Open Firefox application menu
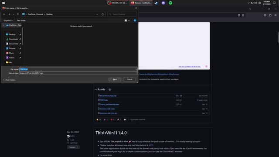279x157 pixels. (x=276, y=15)
